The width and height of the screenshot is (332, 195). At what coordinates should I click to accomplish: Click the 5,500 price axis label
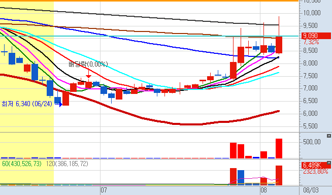point(310,126)
